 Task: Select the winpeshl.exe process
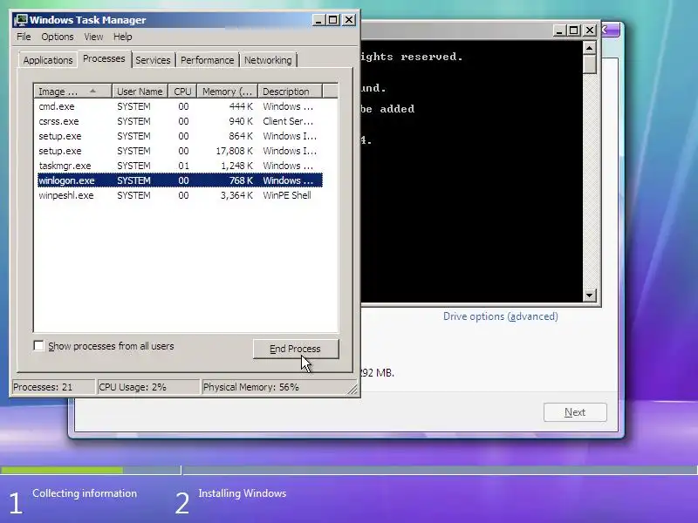click(180, 195)
